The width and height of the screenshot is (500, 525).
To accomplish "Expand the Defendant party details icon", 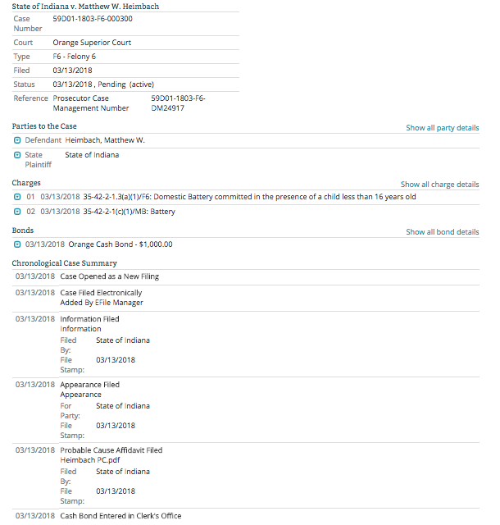I will pos(17,140).
